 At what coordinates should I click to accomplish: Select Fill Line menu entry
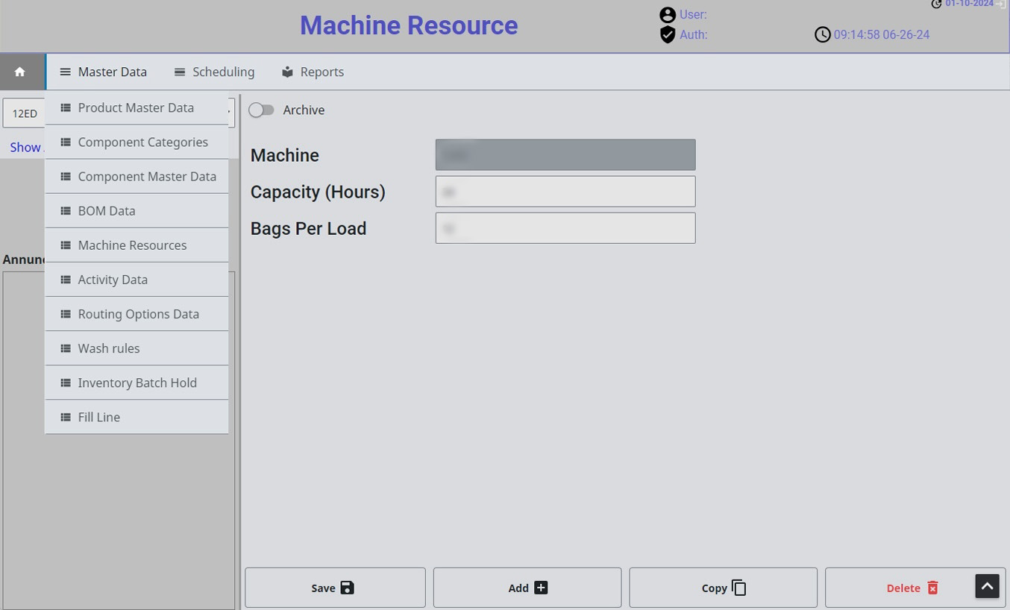(x=137, y=417)
